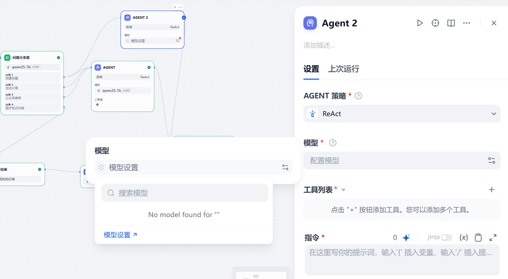
Task: Generate prompt with AI sparkle icon
Action: 407,237
